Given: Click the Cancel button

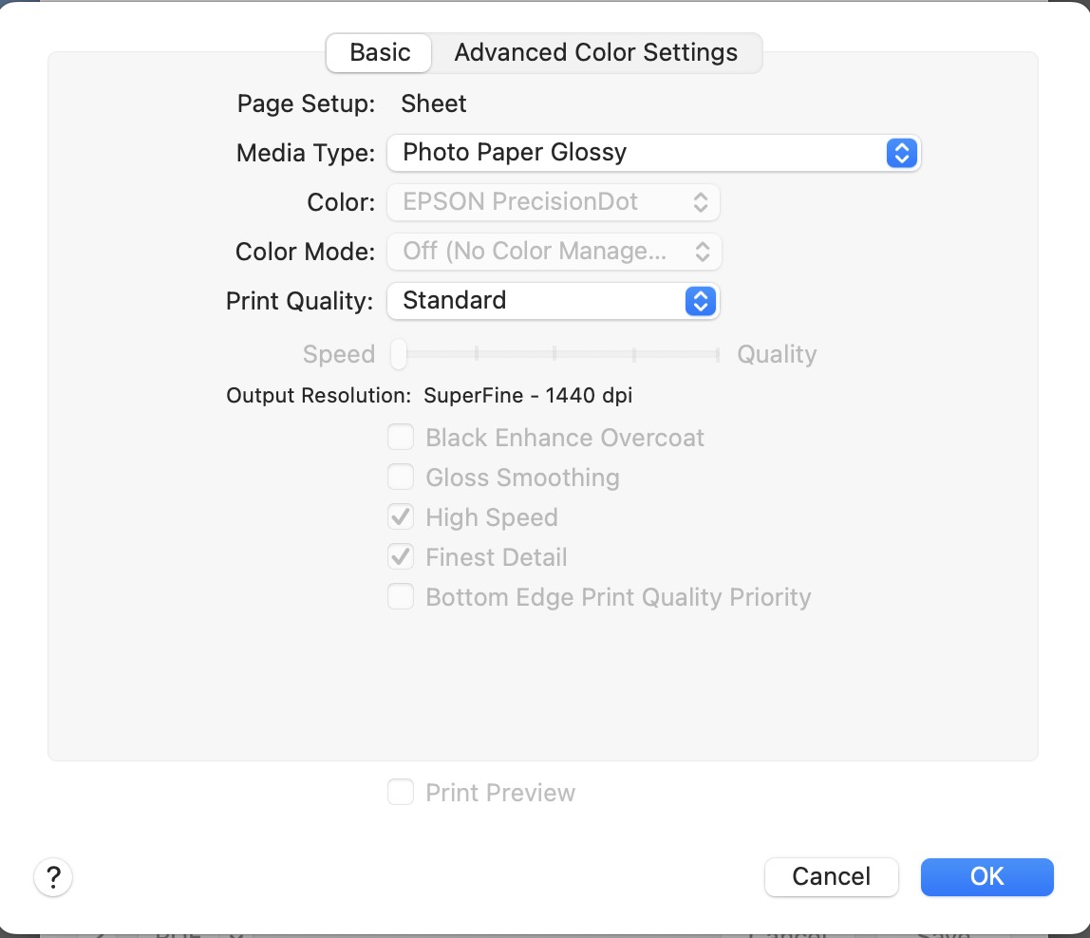Looking at the screenshot, I should pos(832,877).
